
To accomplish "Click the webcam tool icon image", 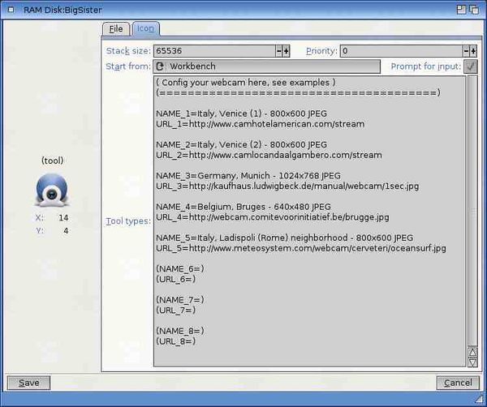I will click(x=53, y=191).
